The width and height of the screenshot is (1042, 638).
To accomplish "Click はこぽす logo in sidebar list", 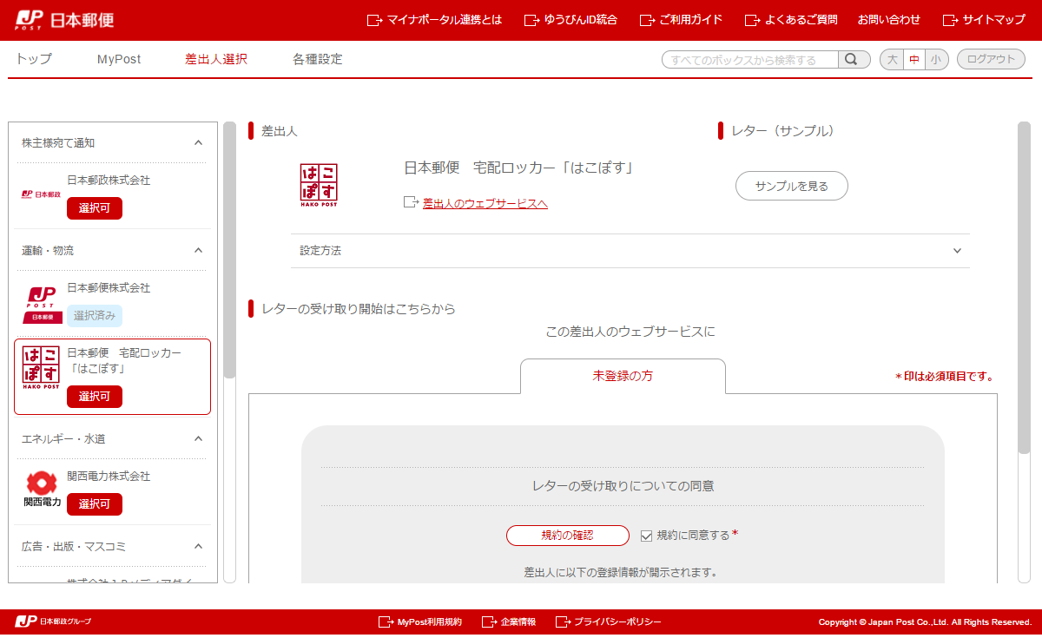I will click(x=41, y=368).
